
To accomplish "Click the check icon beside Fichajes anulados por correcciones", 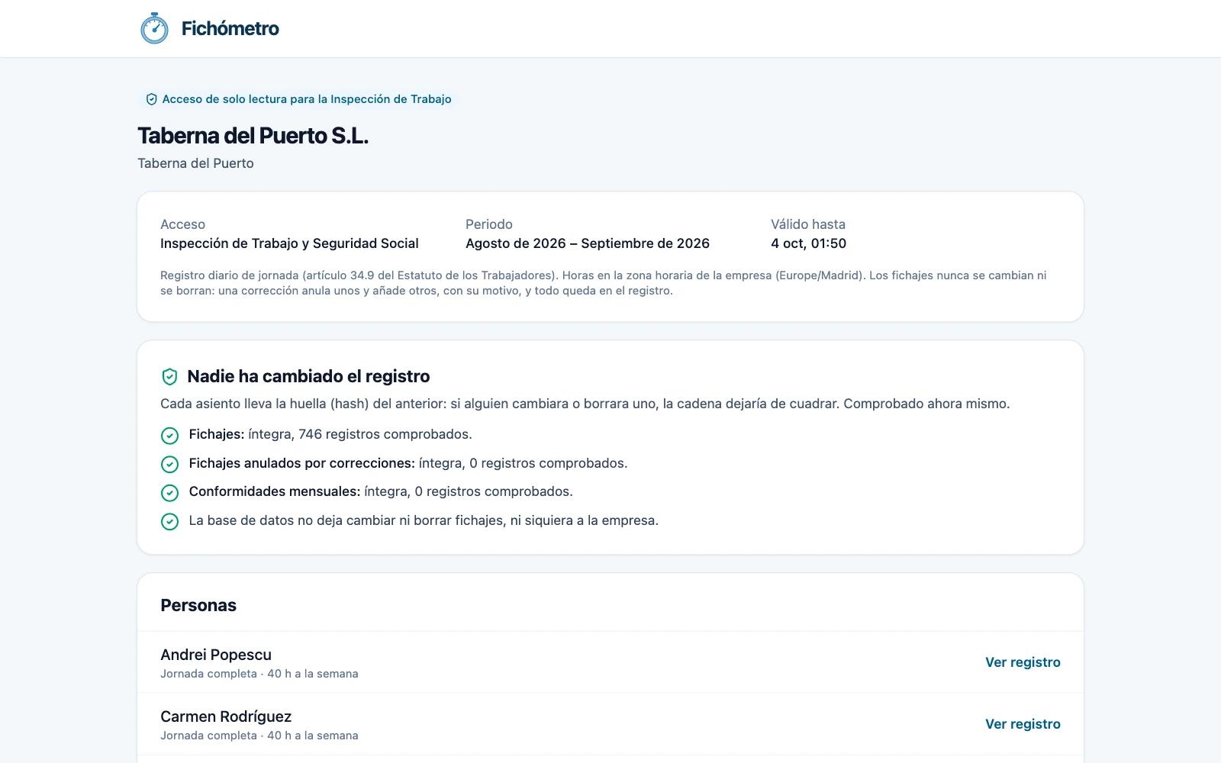I will point(169,464).
